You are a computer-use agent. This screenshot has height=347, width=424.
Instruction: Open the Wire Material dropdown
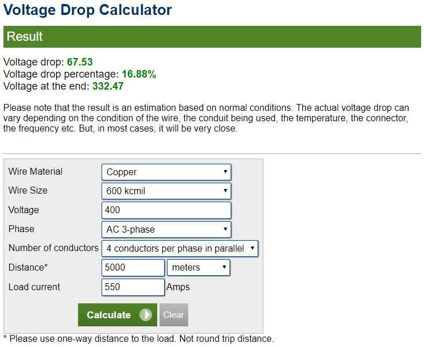166,172
